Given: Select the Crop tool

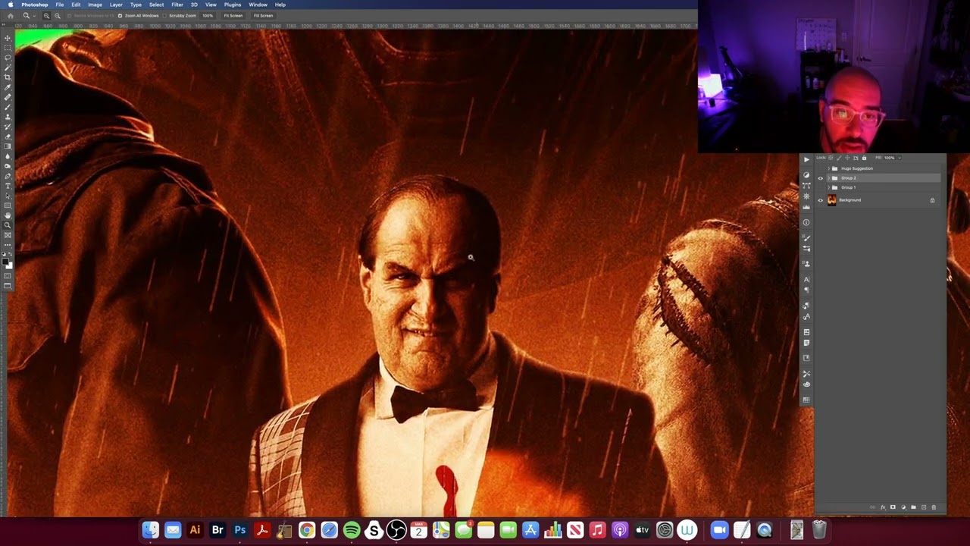Looking at the screenshot, I should 8,77.
